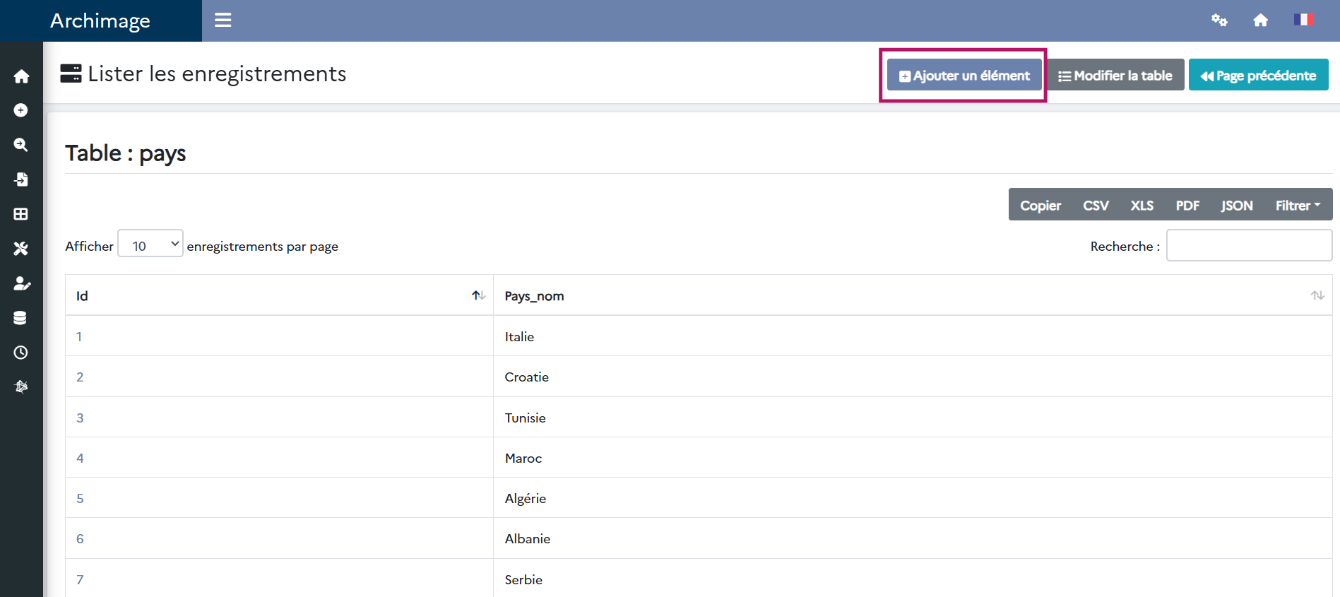Screen dimensions: 1340x597
Task: Expand the Filtrer dropdown
Action: pos(1297,205)
